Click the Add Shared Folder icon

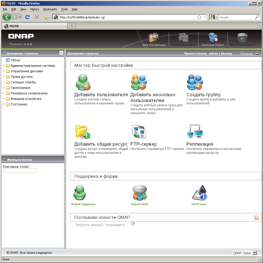pos(83,132)
